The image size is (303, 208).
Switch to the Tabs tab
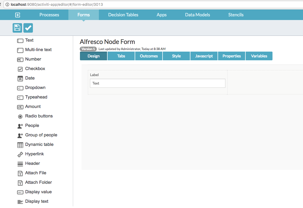pyautogui.click(x=121, y=56)
